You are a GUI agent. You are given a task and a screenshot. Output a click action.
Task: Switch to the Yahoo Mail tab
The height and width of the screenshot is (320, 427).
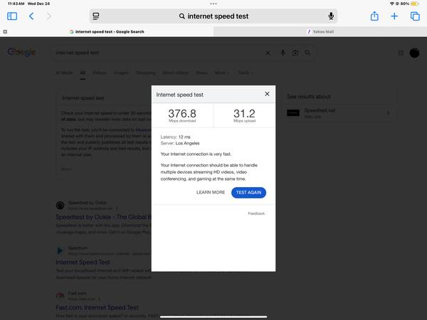(320, 32)
